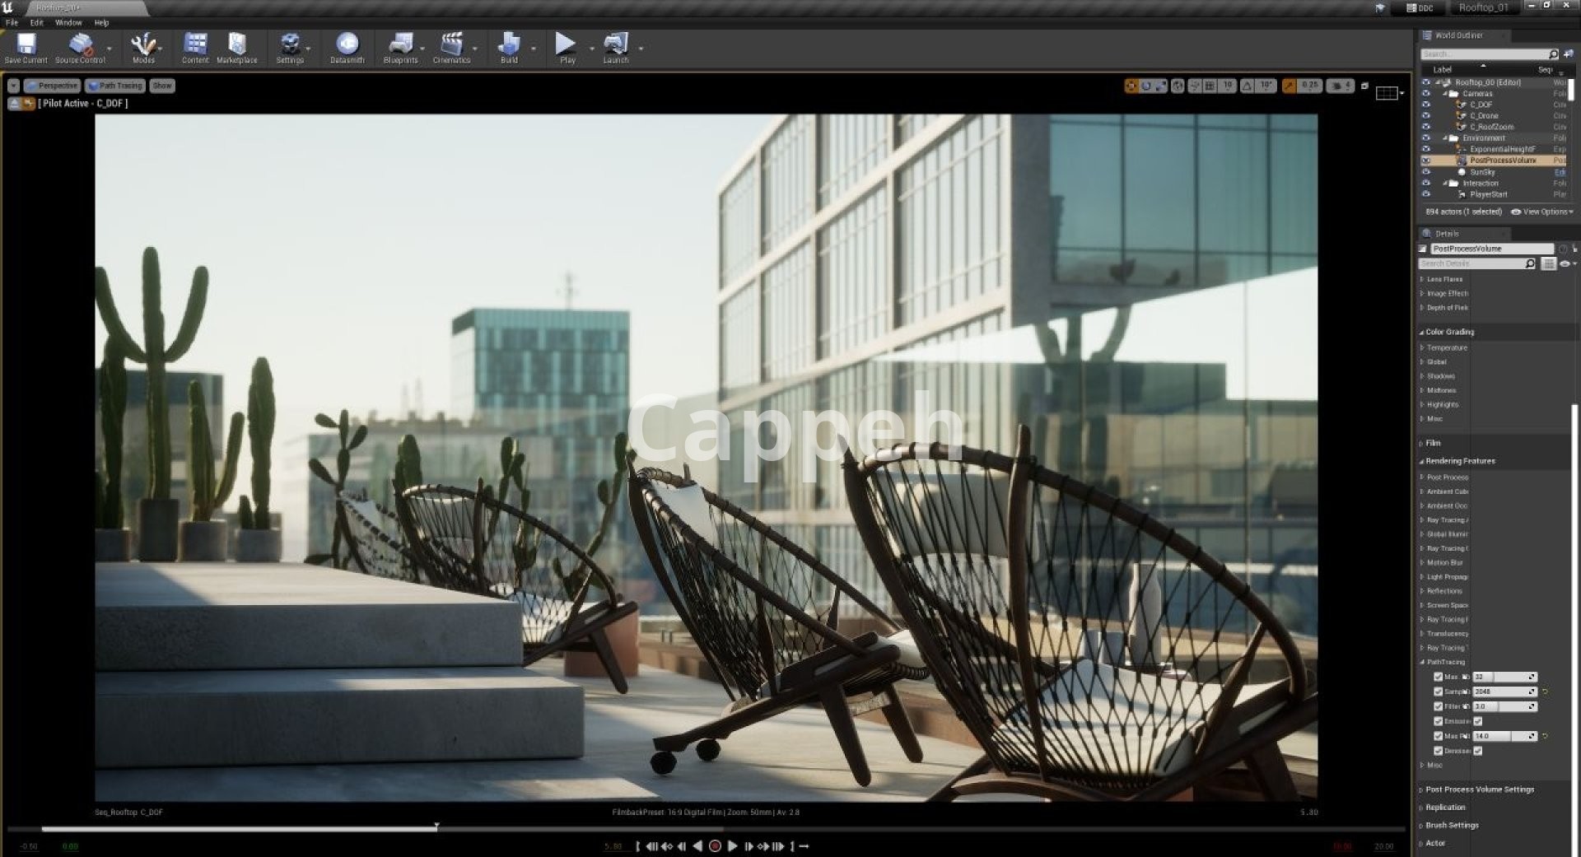Click the Cinematics clapperboard icon

(451, 47)
